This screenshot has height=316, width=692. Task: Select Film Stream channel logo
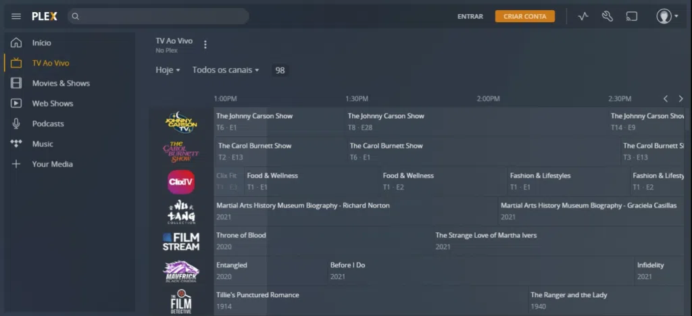click(181, 242)
